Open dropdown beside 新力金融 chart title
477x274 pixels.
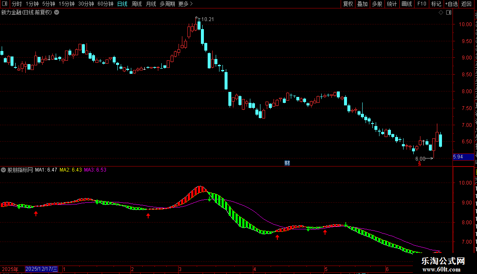click(57, 13)
